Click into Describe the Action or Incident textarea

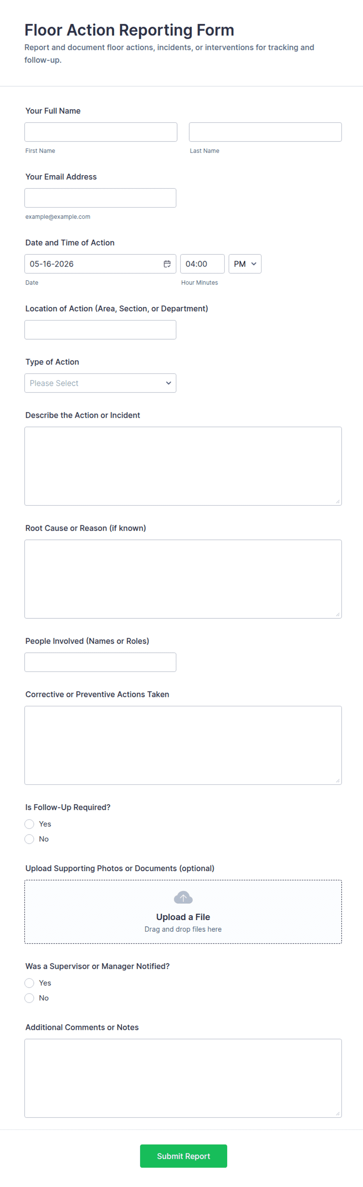pos(183,466)
